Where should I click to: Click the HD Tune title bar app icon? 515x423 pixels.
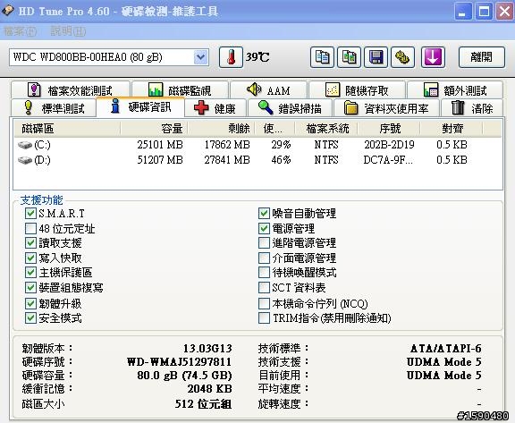coord(8,11)
